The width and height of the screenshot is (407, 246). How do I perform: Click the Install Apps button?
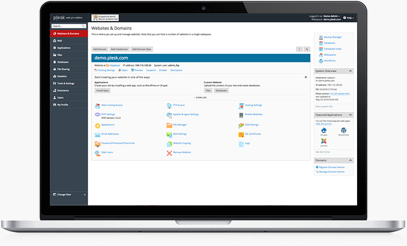pyautogui.click(x=103, y=91)
